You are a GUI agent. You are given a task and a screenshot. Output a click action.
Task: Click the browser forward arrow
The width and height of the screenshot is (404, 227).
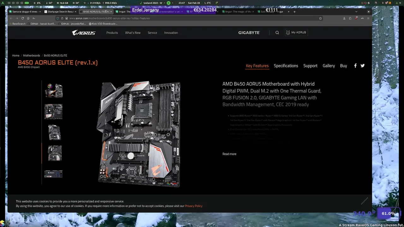(17, 18)
